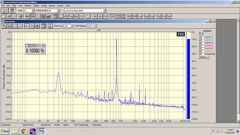Image resolution: width=240 pixels, height=135 pixels.
Task: Open the Dly delay finder button
Action: 159,16
